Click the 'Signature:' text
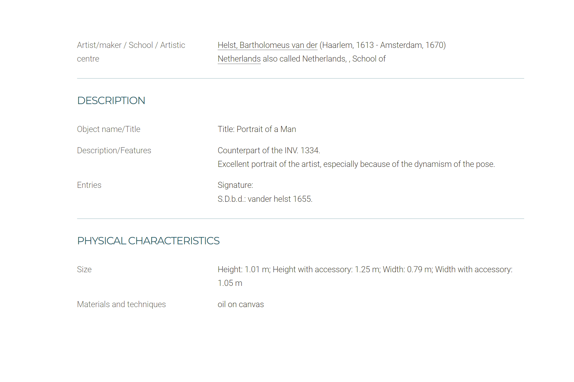Viewport: 574px width, 382px height. click(x=235, y=185)
